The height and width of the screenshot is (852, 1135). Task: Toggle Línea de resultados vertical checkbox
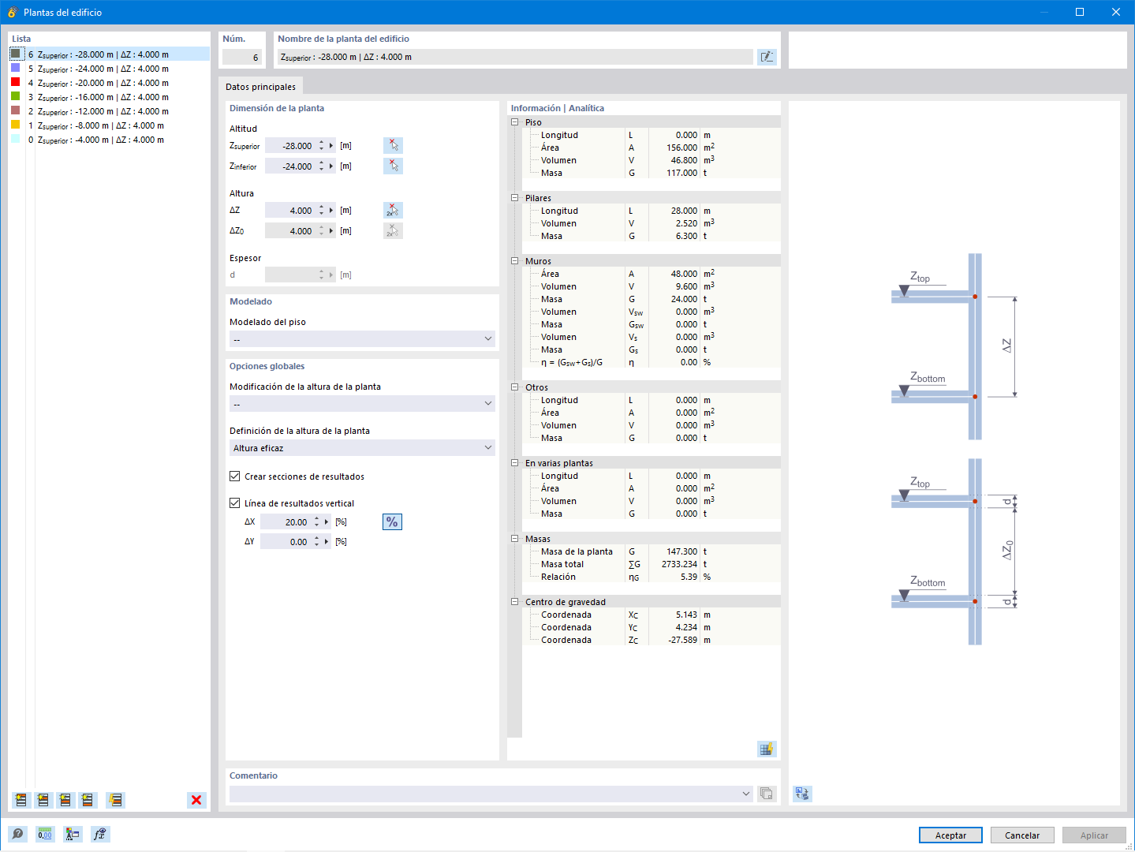point(235,503)
